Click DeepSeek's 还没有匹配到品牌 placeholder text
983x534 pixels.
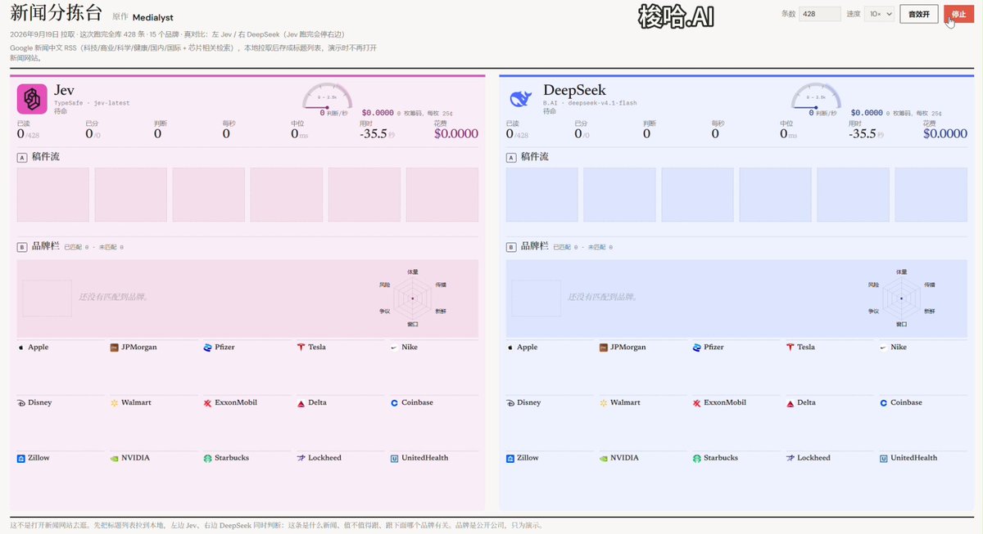click(604, 297)
